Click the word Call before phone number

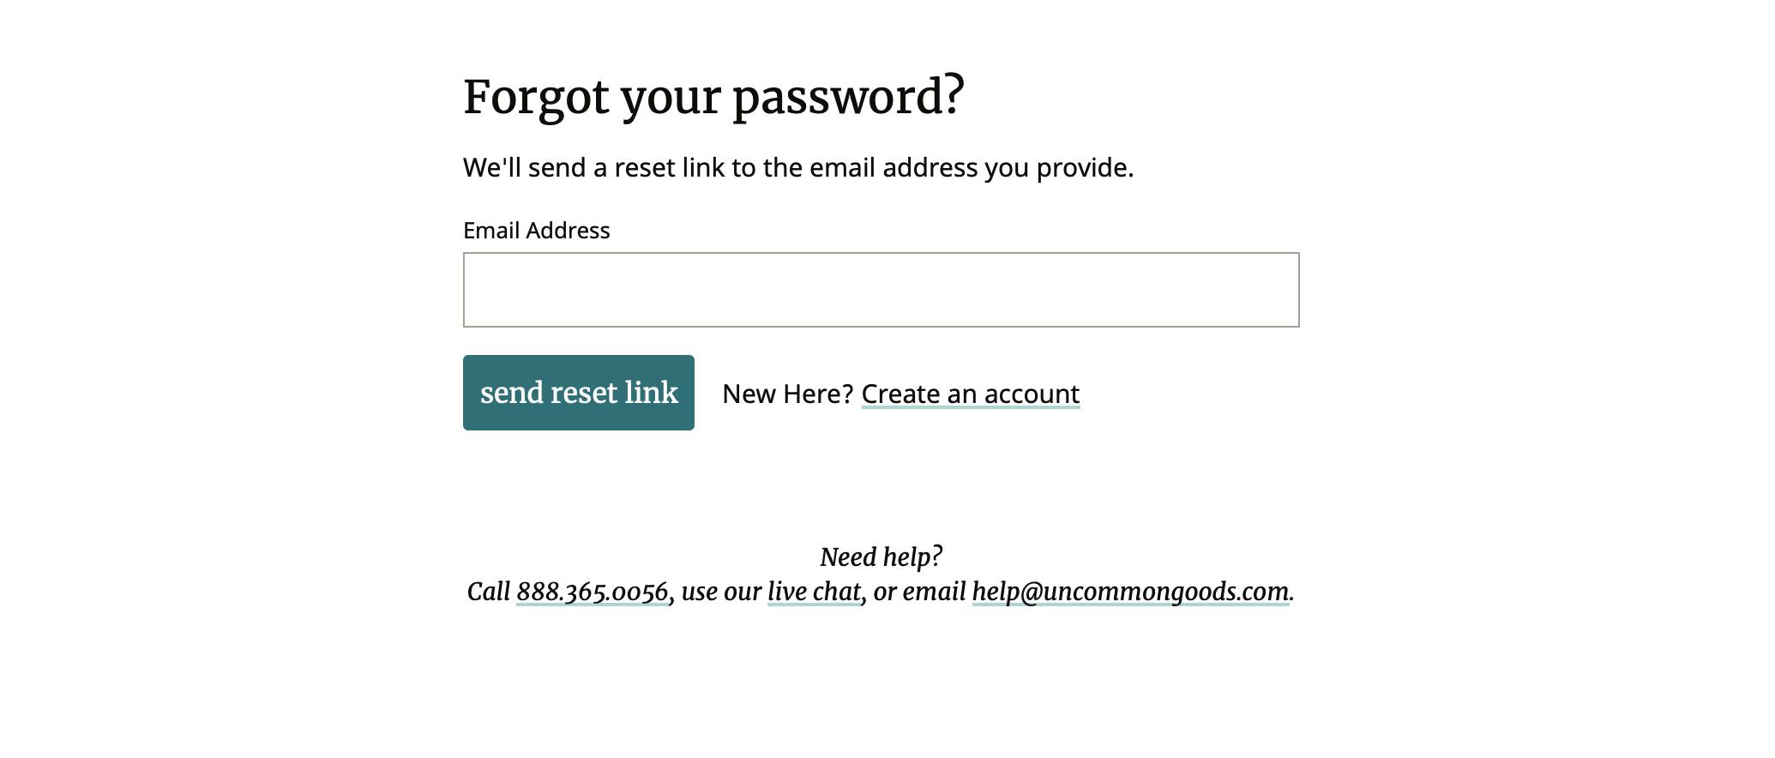(489, 592)
